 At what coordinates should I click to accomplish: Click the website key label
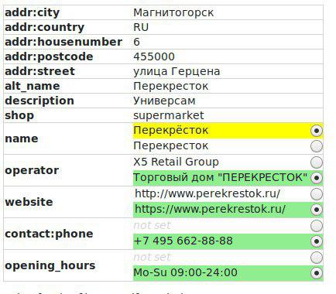[29, 202]
